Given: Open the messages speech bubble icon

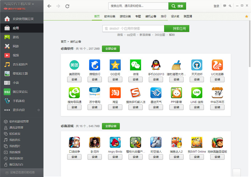Looking at the screenshot, I should (225, 6).
